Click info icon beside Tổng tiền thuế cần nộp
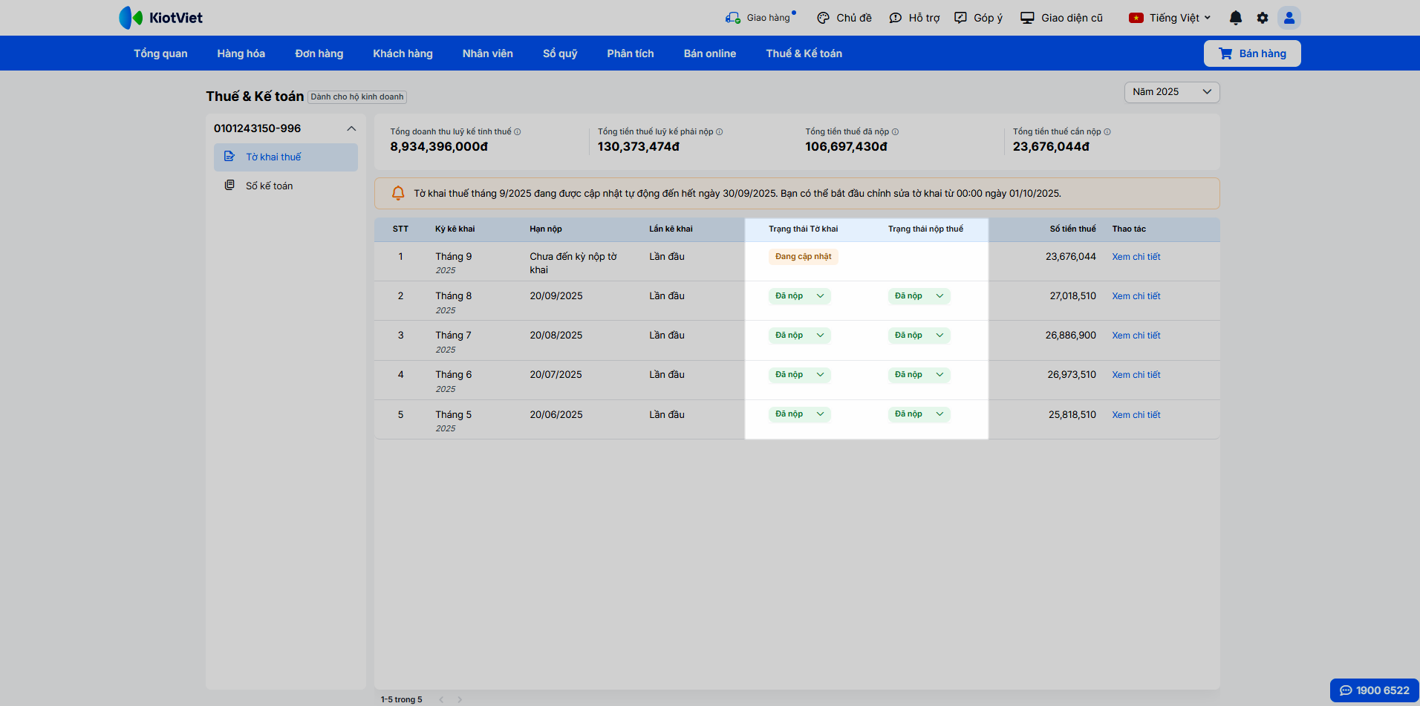Image resolution: width=1420 pixels, height=706 pixels. pyautogui.click(x=1107, y=132)
